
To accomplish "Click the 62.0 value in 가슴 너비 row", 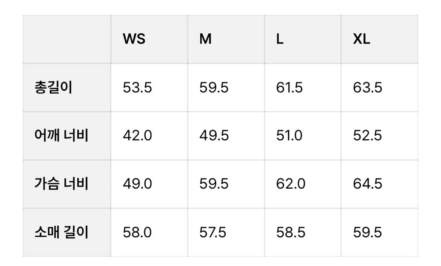I will 290,184.
